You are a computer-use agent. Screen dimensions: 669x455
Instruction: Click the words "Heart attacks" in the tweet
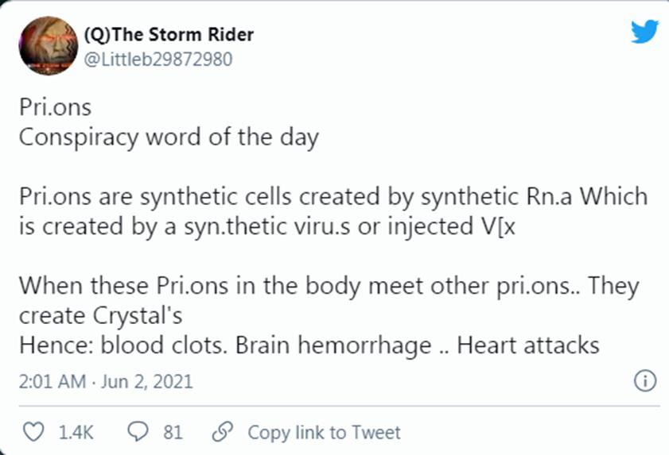(x=527, y=345)
